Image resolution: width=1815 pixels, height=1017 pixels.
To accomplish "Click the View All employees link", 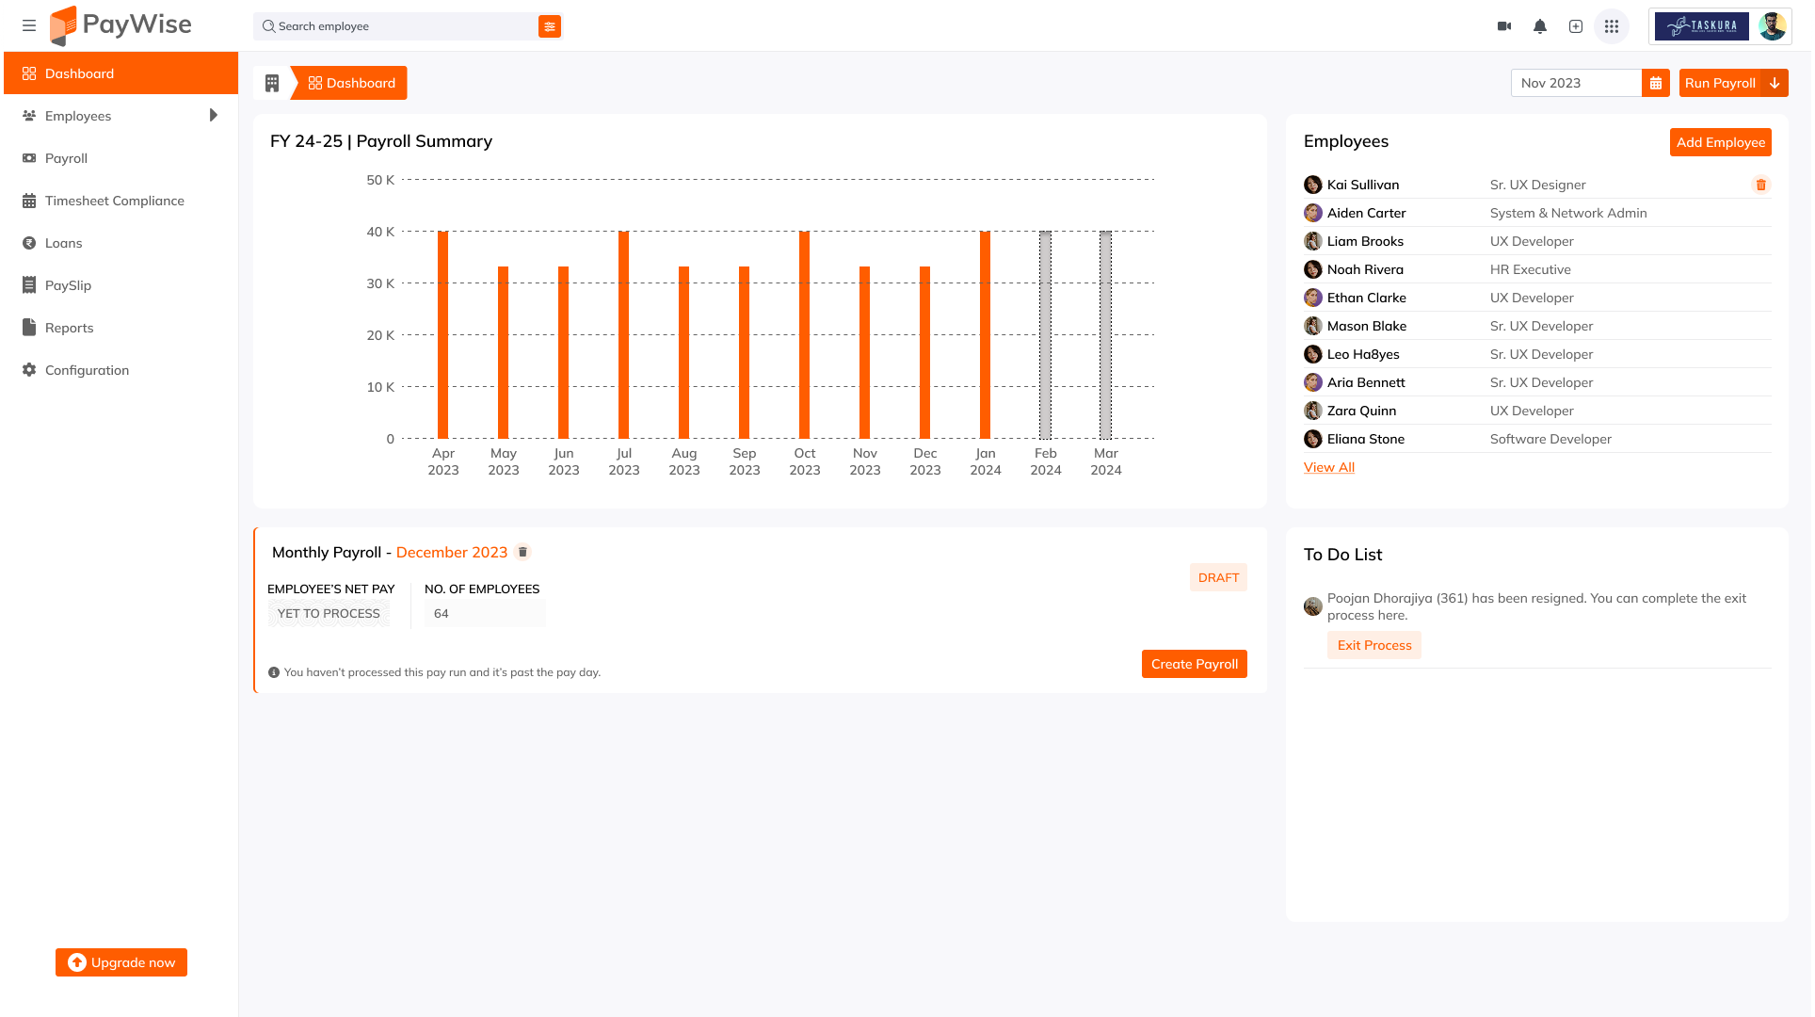I will click(1328, 467).
